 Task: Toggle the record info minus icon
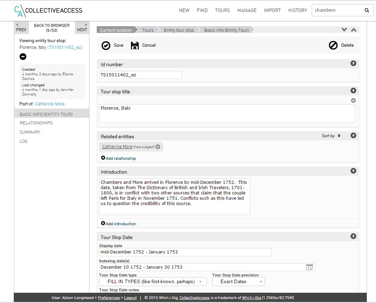(x=23, y=57)
